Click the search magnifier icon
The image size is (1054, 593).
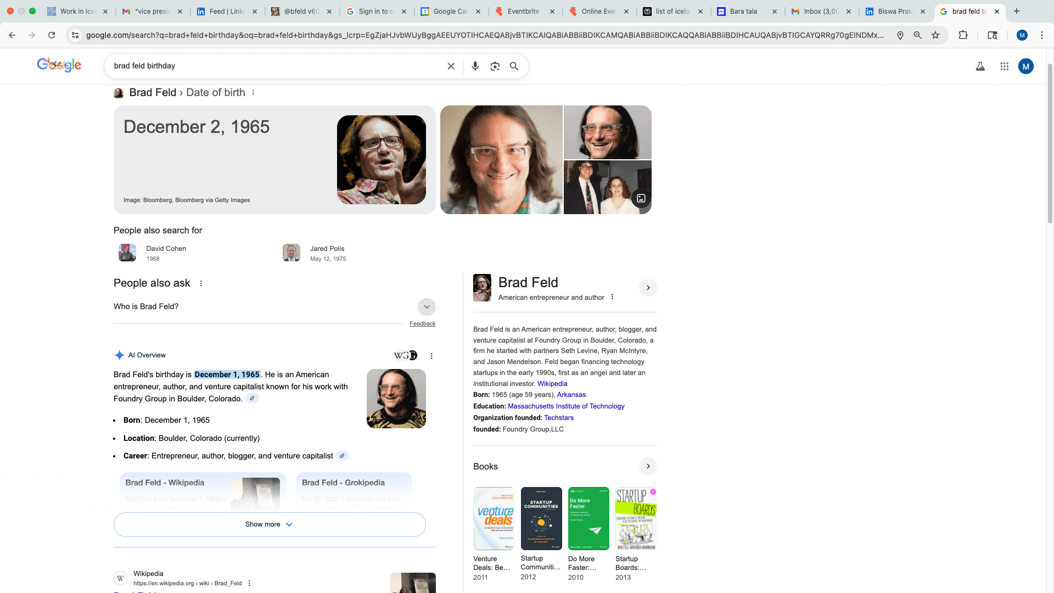point(514,66)
